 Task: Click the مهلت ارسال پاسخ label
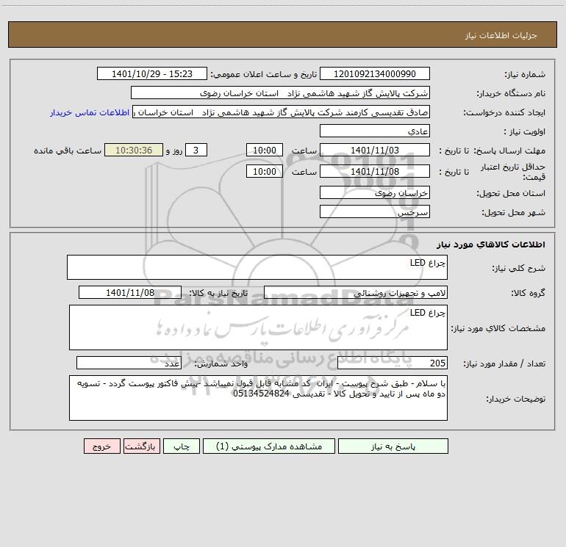pyautogui.click(x=509, y=151)
